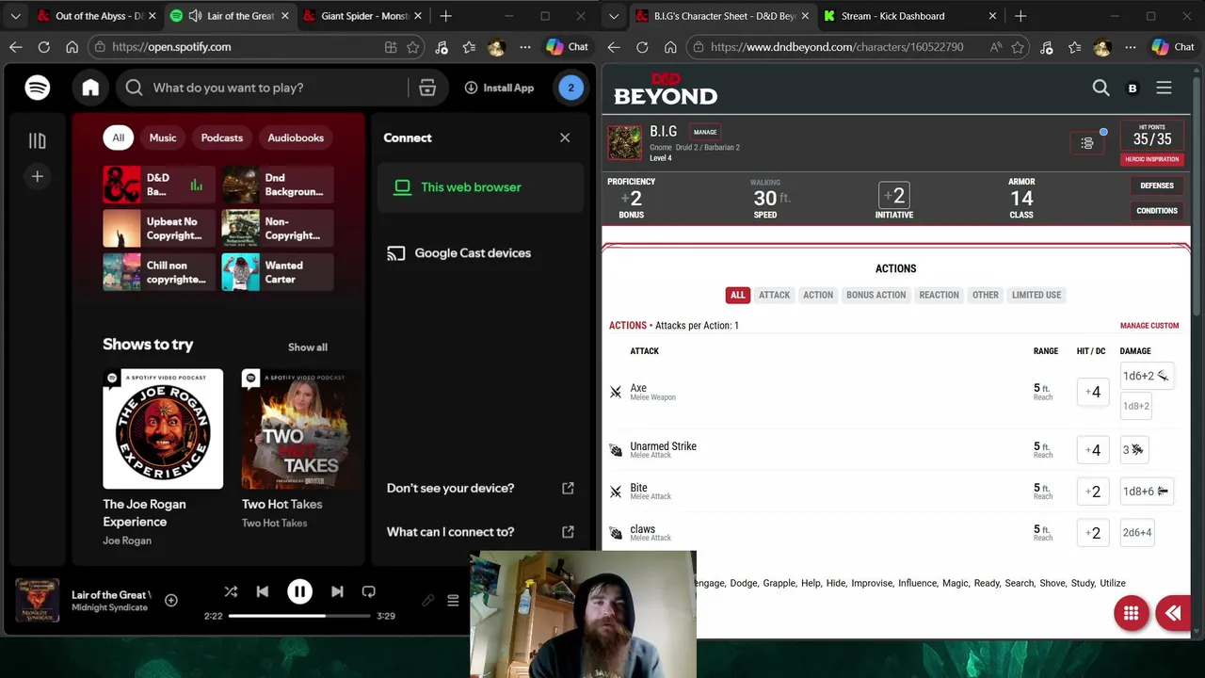Create a playlist with the plus icon

coord(38,176)
